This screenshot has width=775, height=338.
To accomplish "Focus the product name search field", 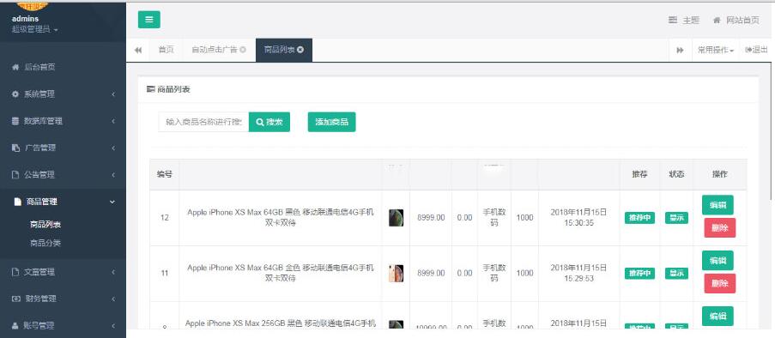I will (x=203, y=122).
